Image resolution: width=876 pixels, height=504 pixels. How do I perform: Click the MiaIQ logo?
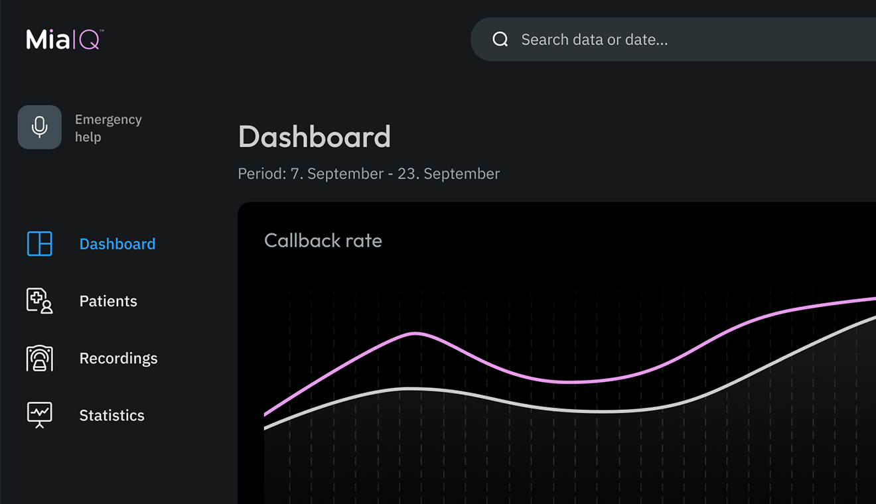click(64, 40)
